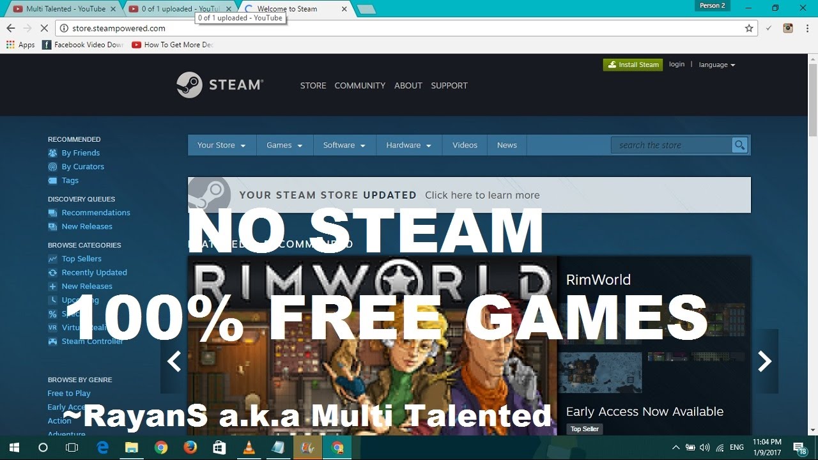Click the login link
The image size is (818, 460).
[x=677, y=64]
